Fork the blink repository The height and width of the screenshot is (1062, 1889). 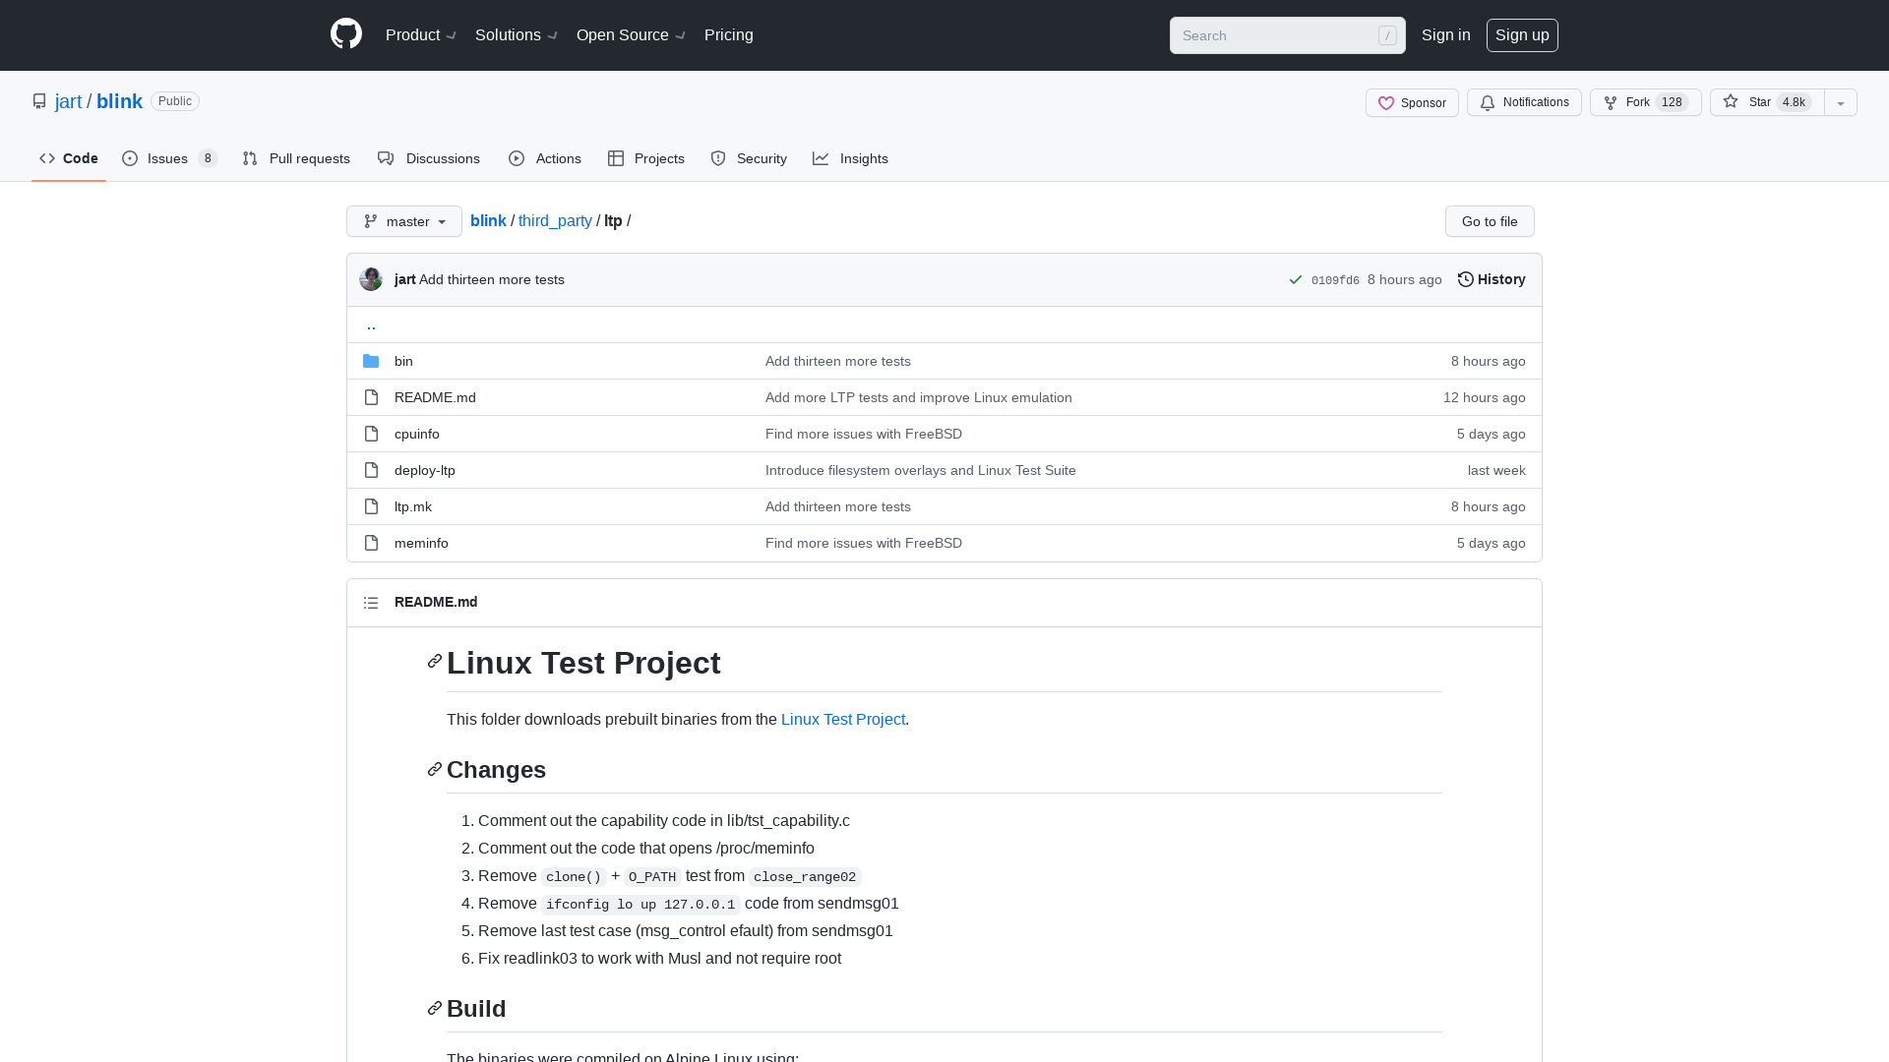1645,102
